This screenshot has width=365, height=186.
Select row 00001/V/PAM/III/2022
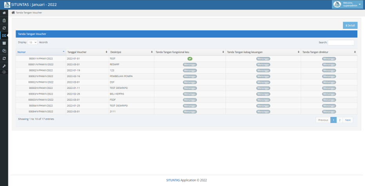click(x=187, y=65)
